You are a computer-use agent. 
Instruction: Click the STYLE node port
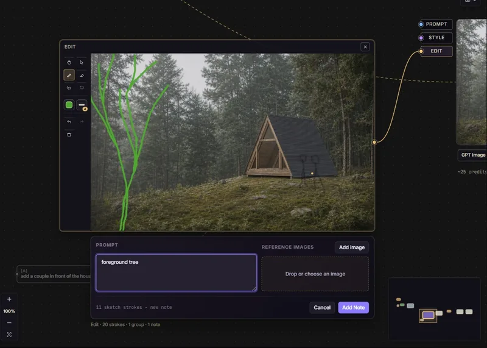click(436, 38)
